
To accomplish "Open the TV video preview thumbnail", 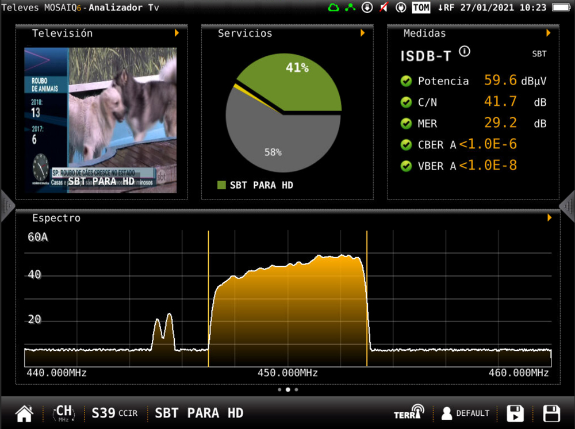I will tap(101, 120).
